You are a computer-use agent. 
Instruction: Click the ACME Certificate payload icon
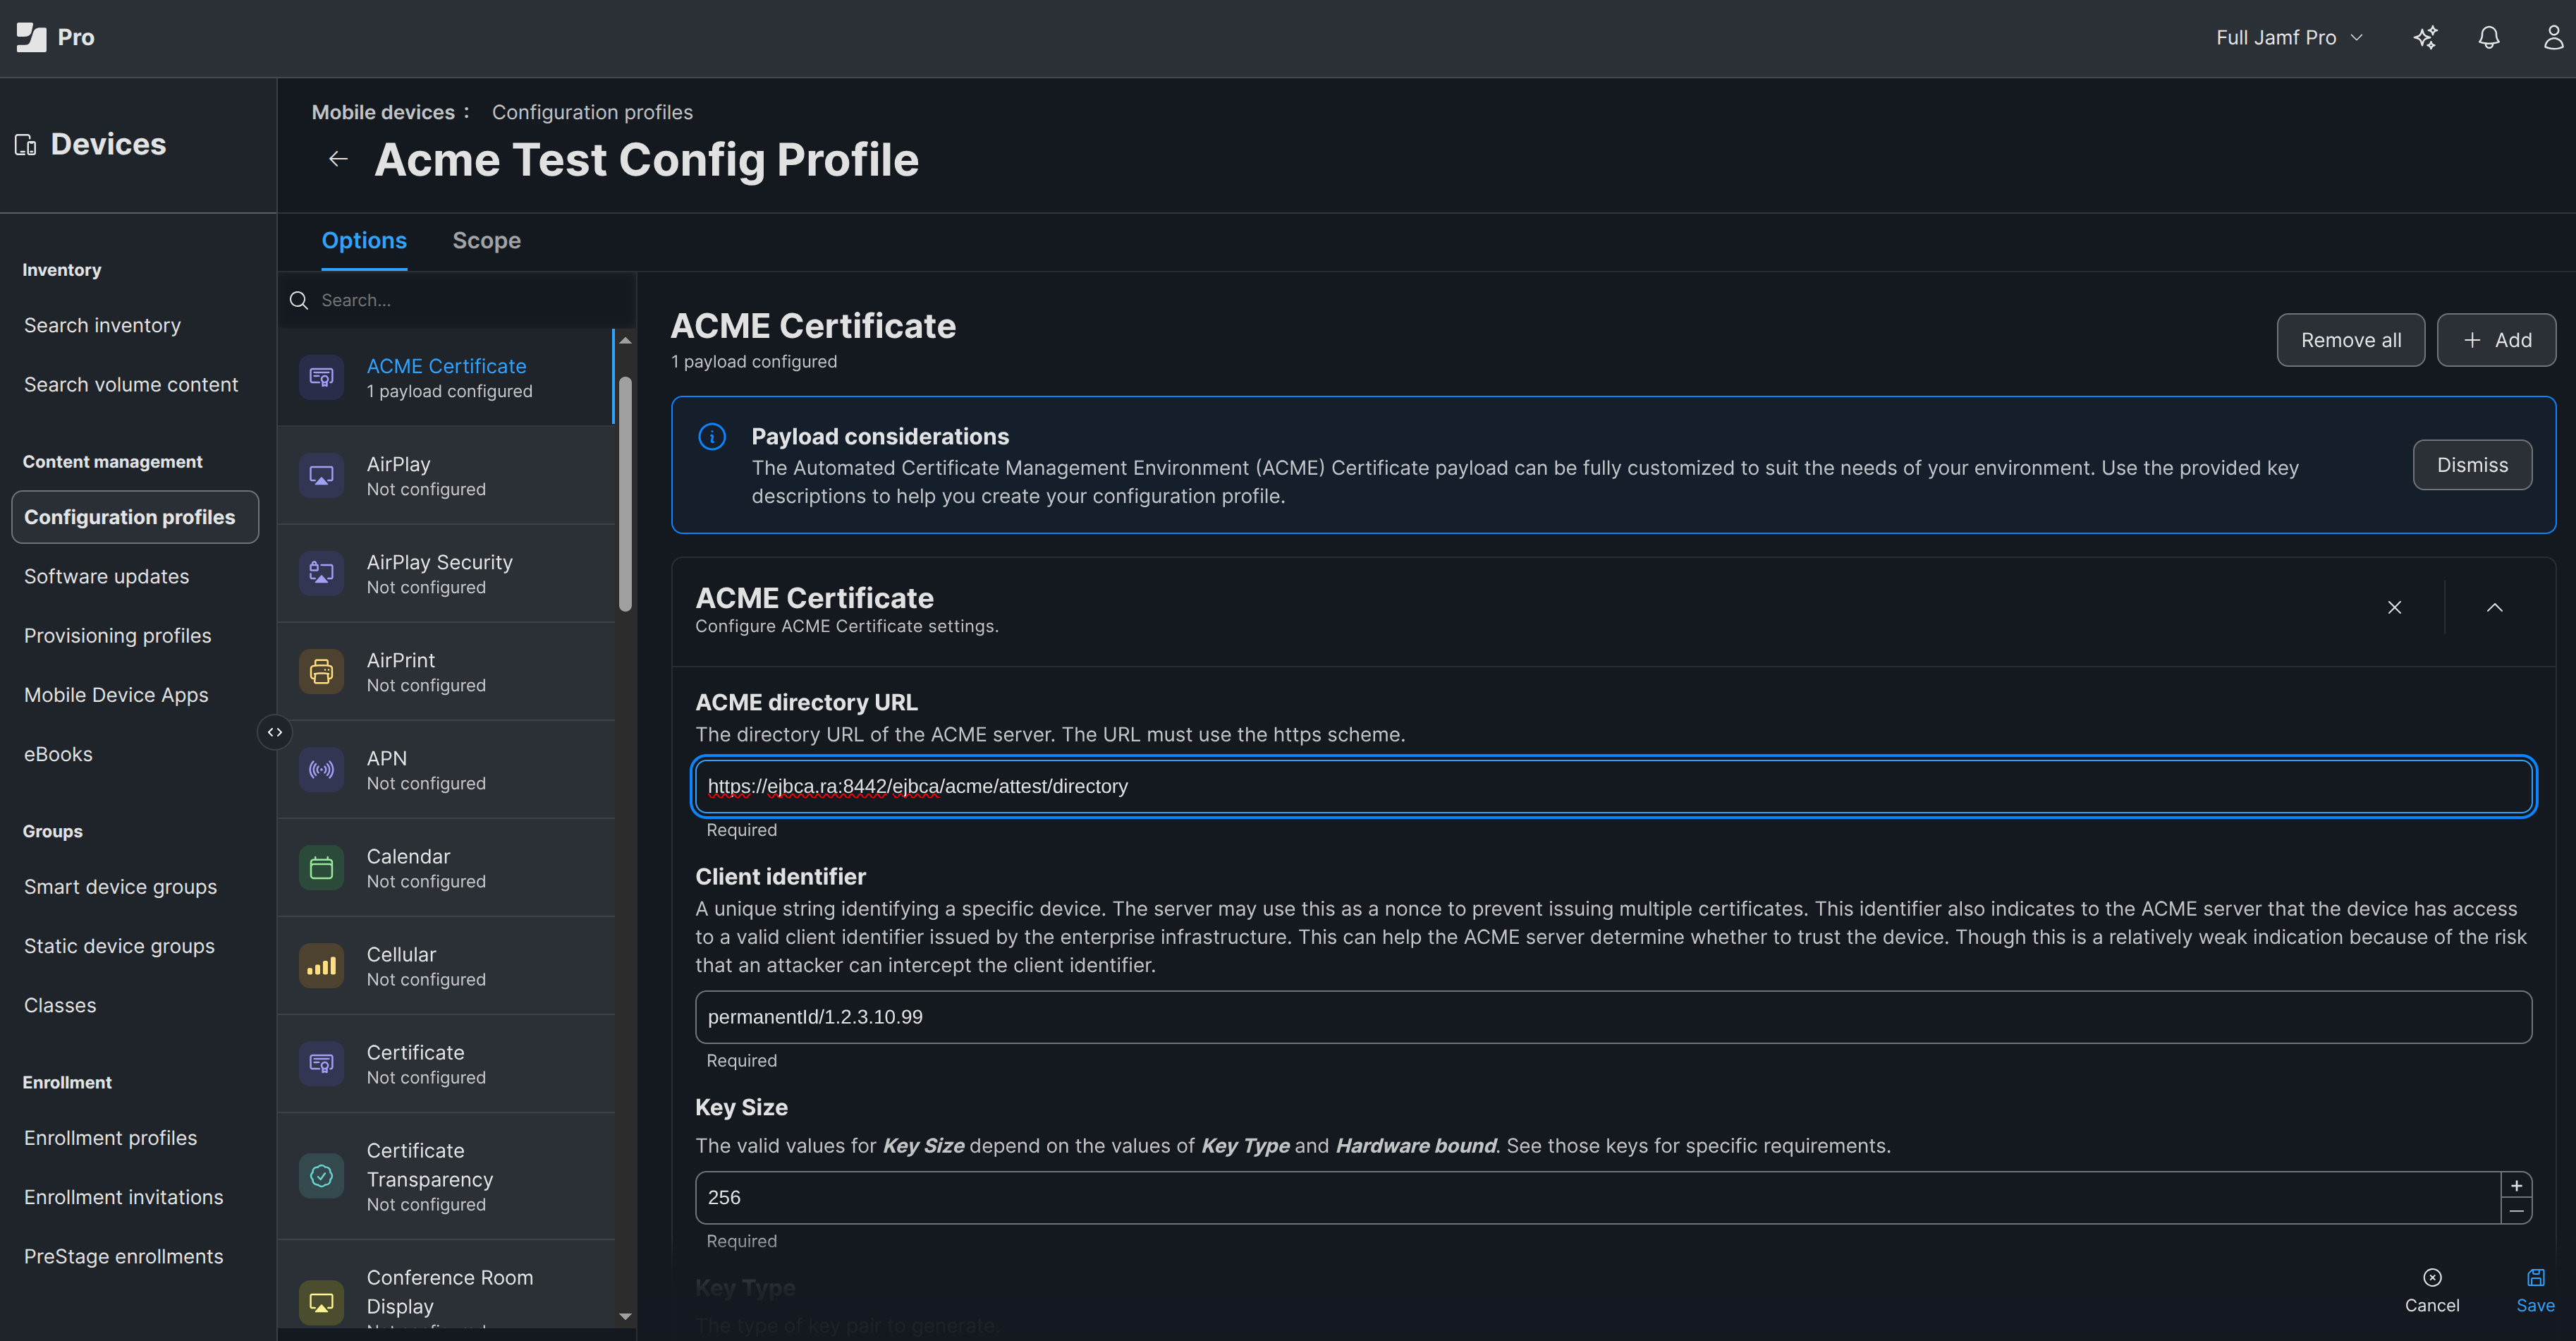click(321, 377)
